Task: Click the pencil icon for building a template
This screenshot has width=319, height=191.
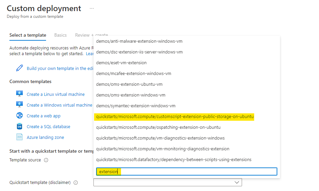Action: (x=19, y=68)
